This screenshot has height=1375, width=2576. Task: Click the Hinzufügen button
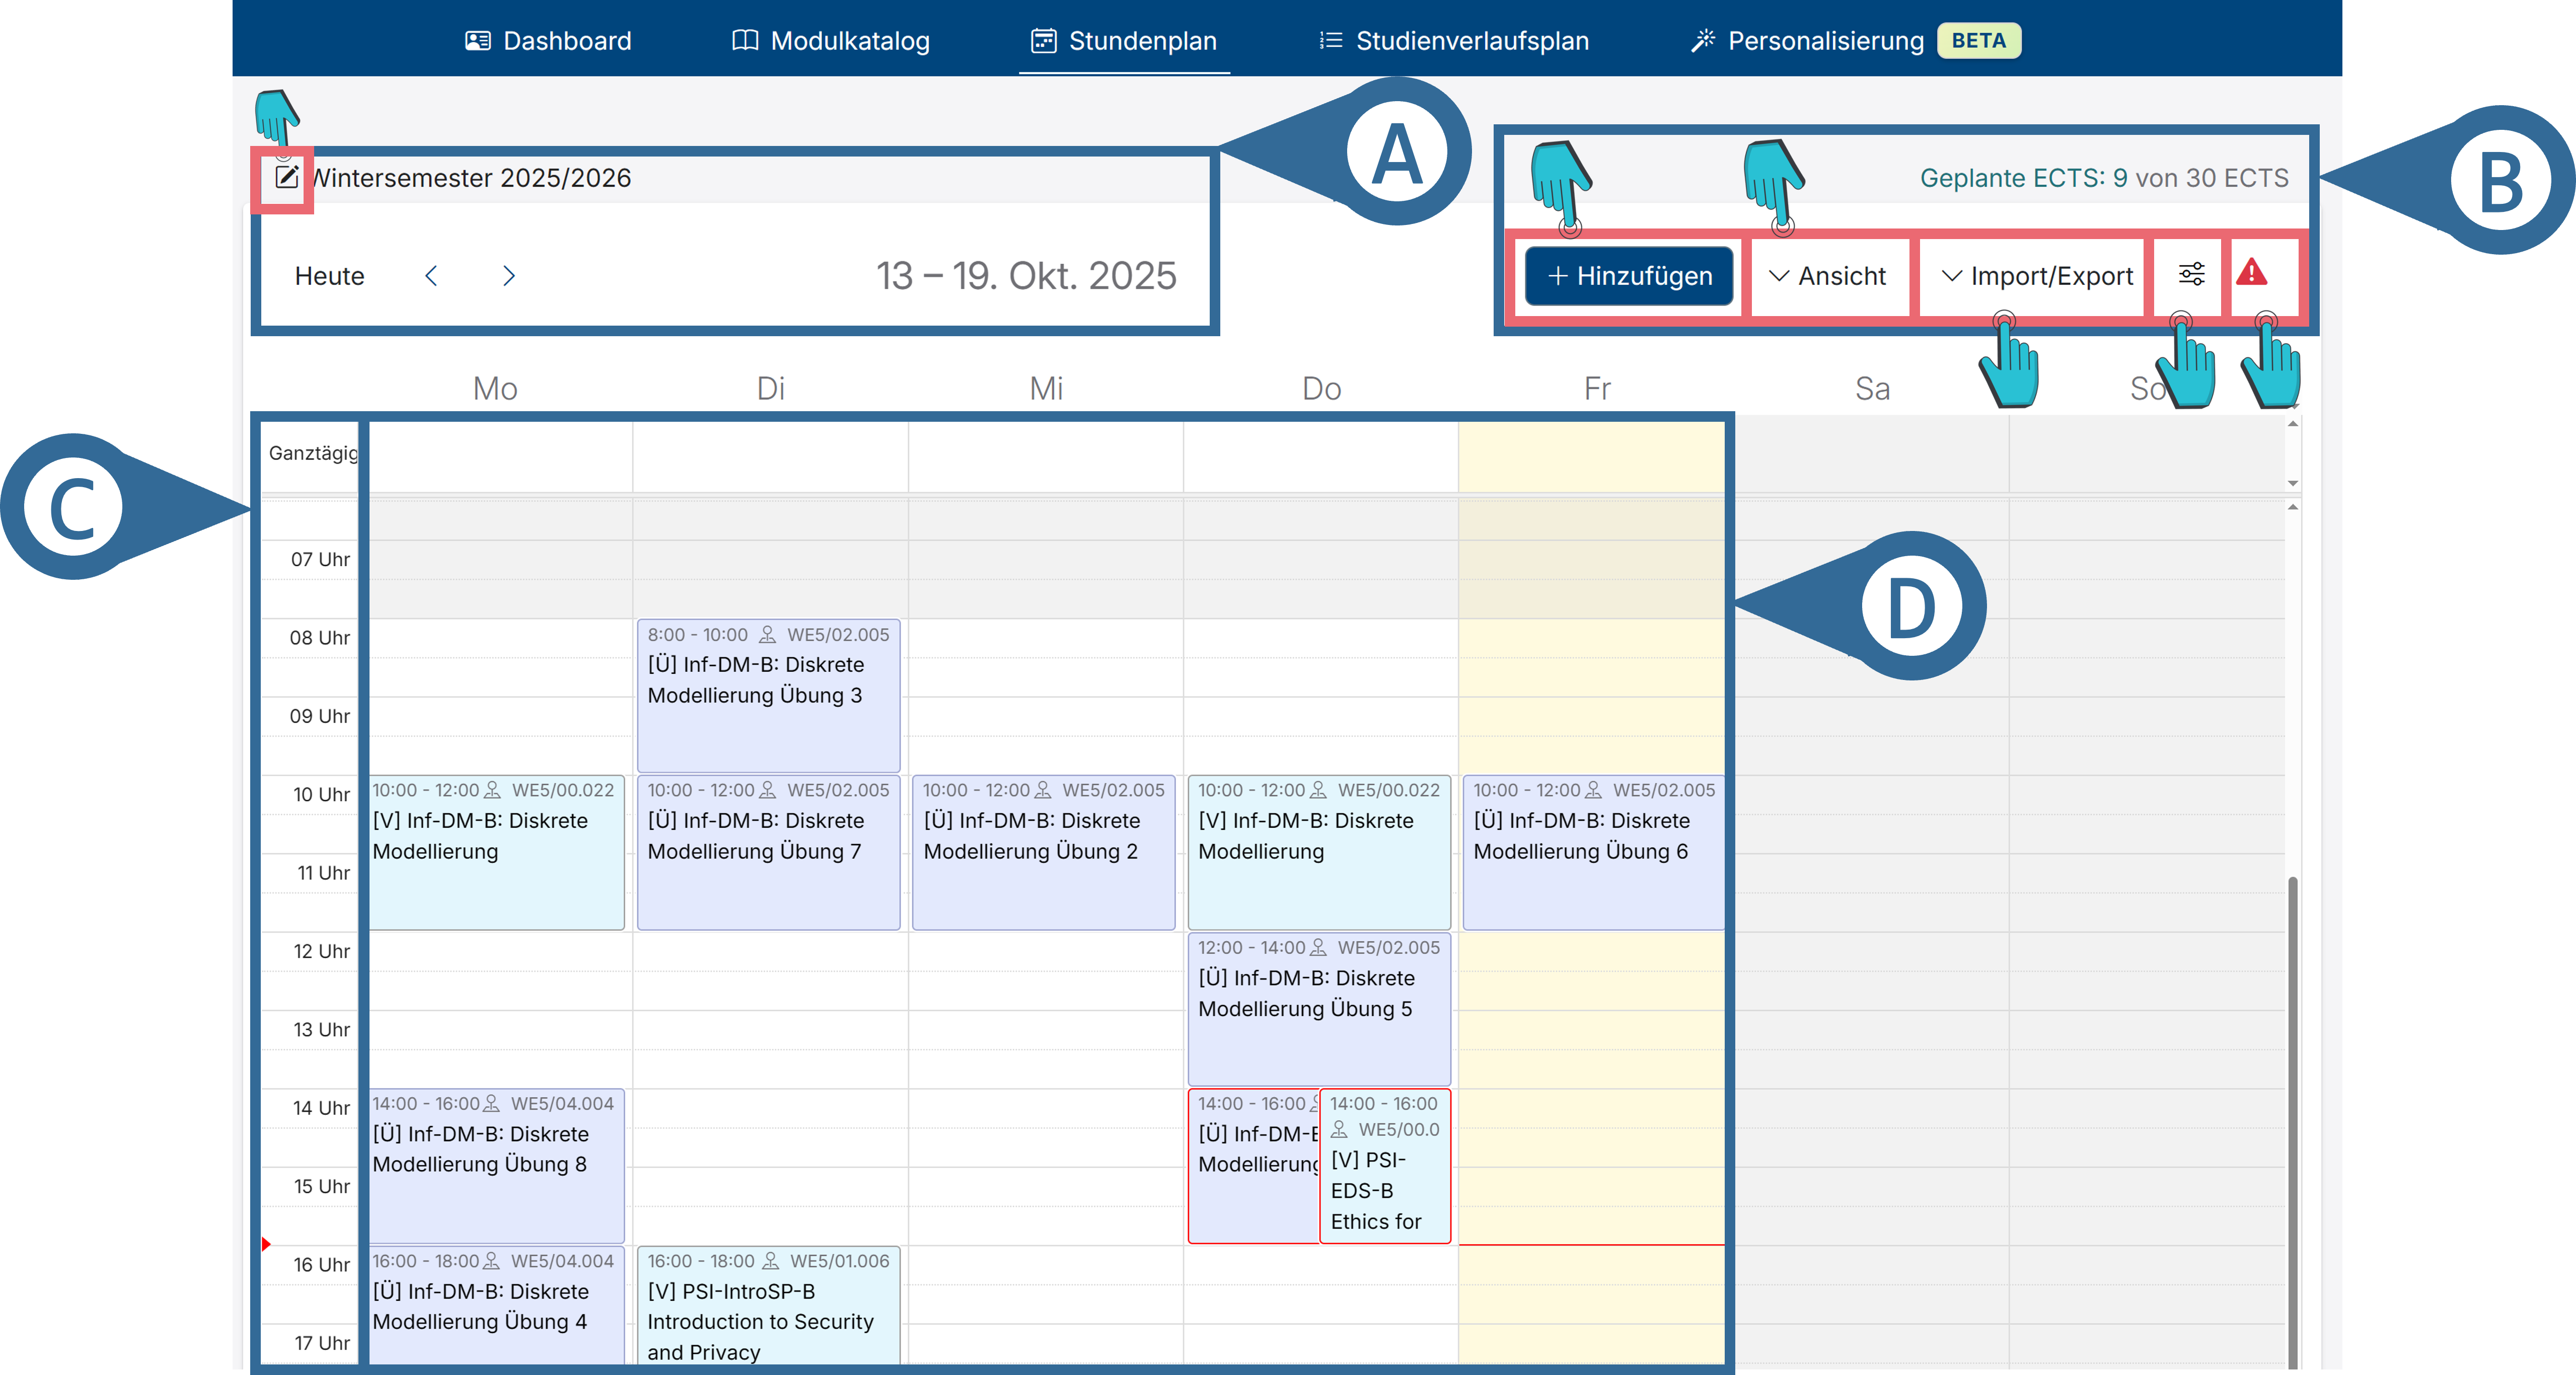point(1629,276)
